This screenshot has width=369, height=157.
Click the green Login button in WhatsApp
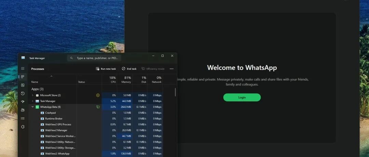click(242, 98)
